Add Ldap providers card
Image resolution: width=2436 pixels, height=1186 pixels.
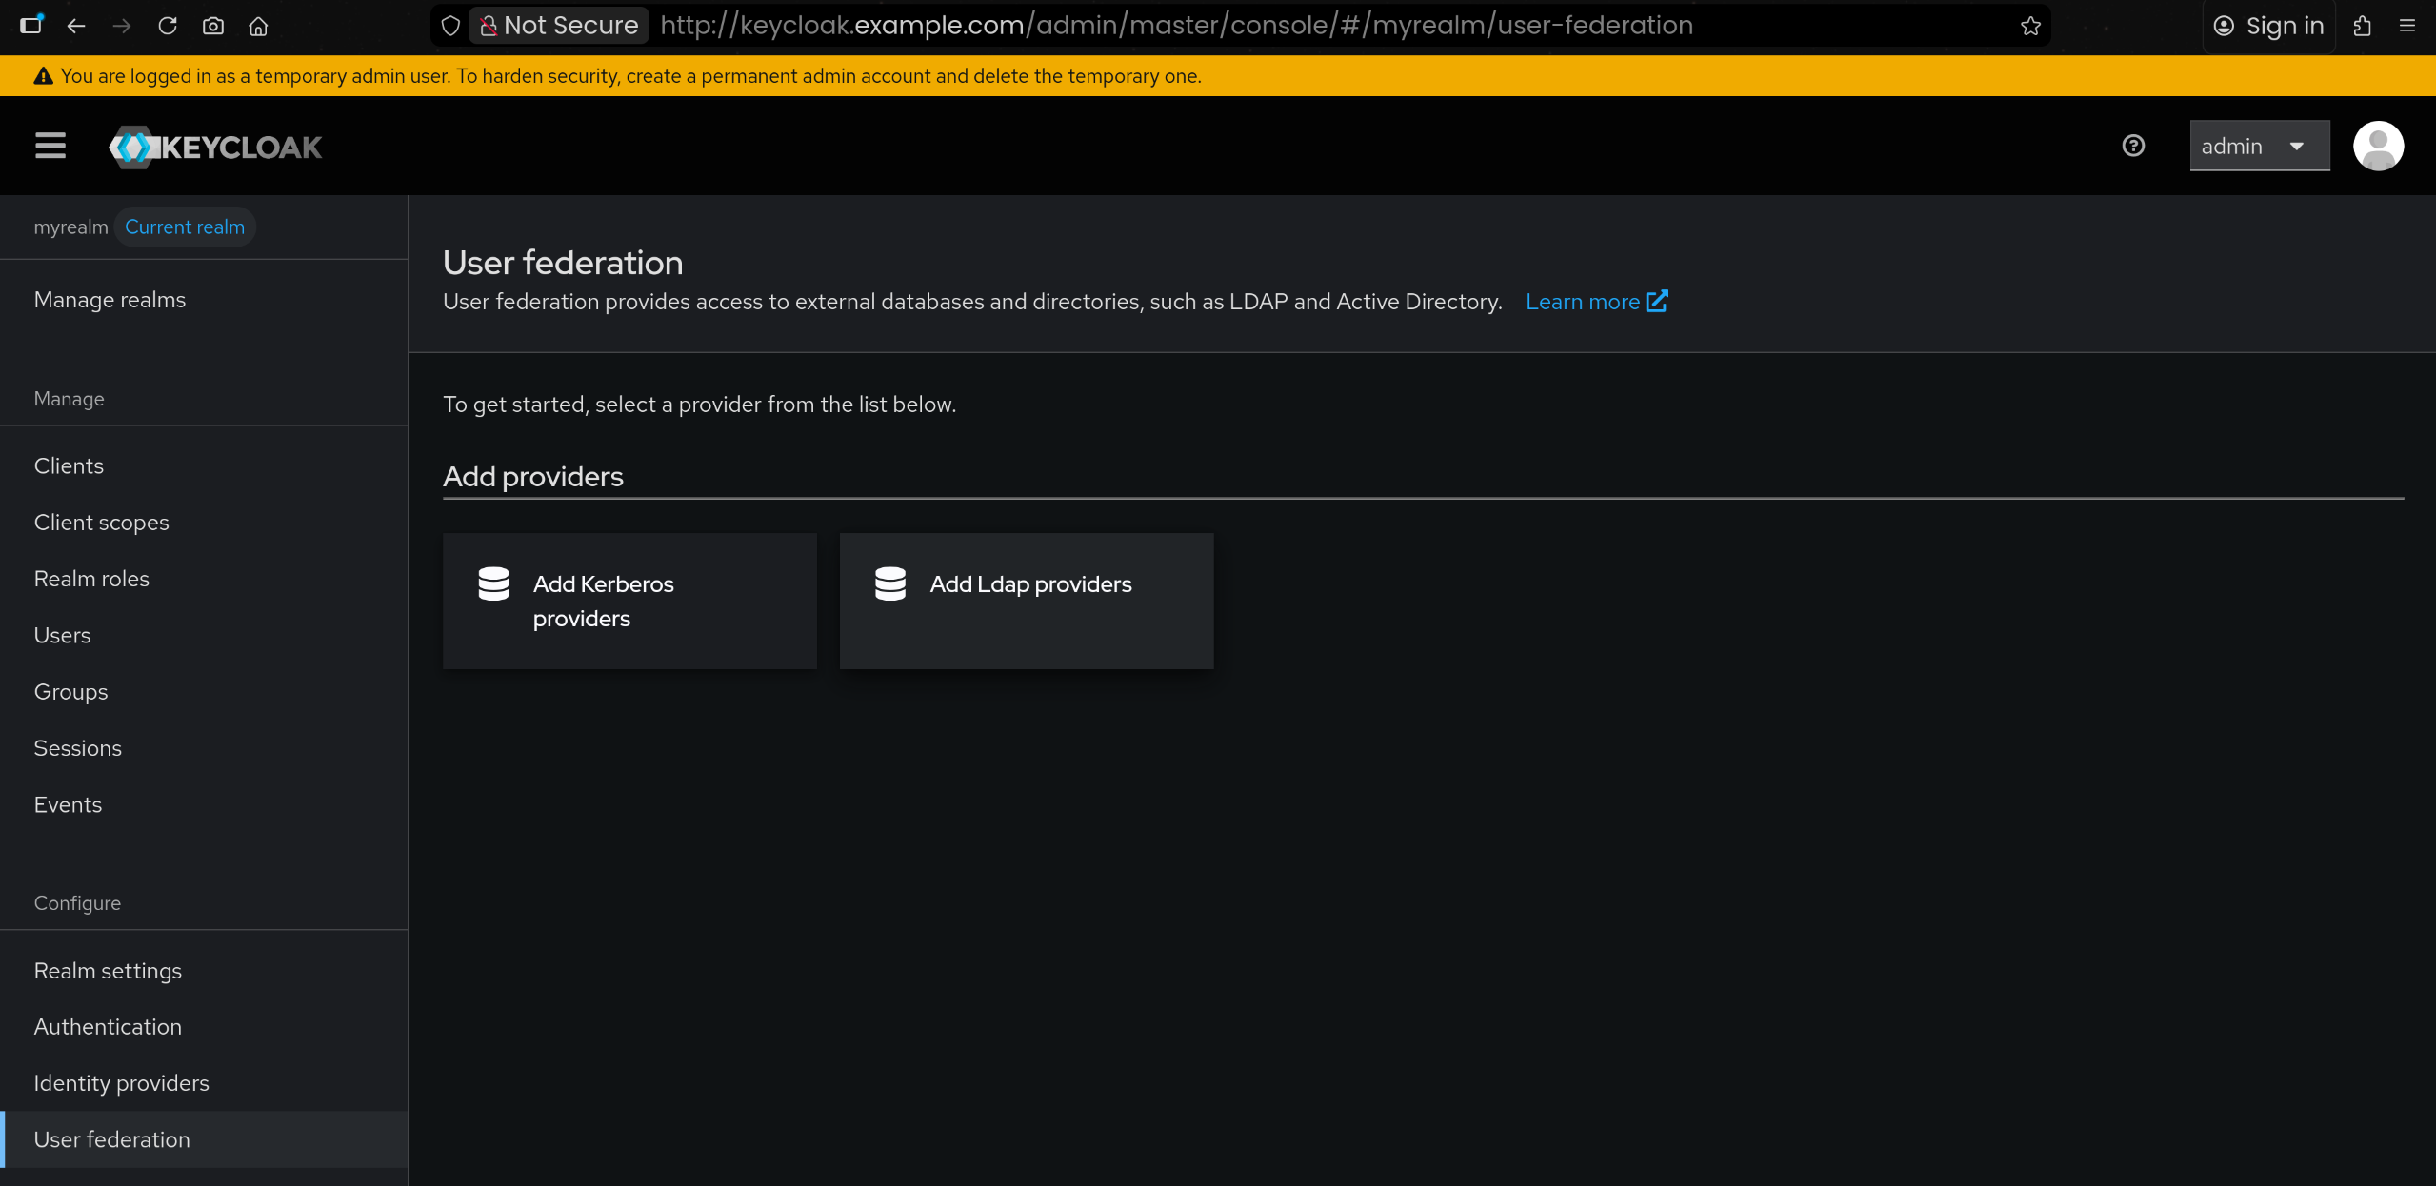[1026, 601]
